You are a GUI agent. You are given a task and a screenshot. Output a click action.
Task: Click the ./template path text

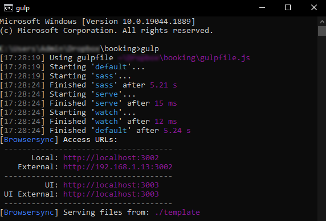(x=177, y=212)
